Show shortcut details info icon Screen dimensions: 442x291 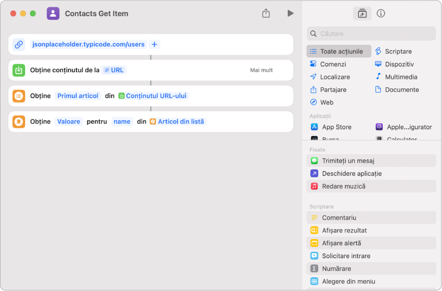click(x=381, y=13)
